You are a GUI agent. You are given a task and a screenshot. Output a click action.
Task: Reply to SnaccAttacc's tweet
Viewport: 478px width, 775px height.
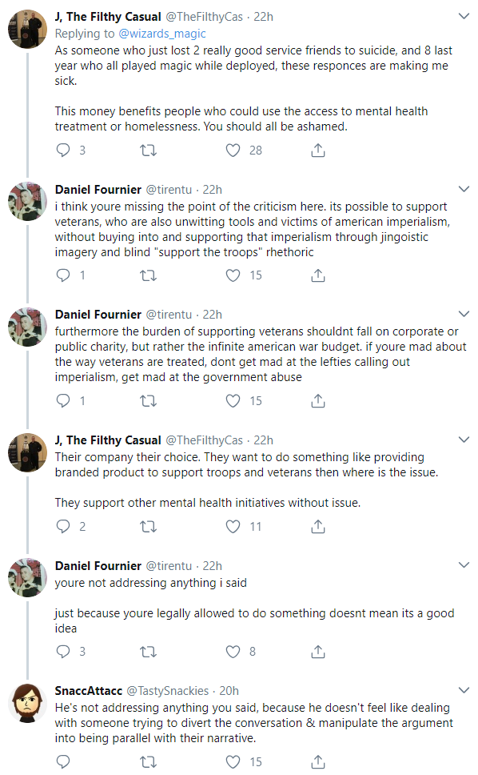pos(63,761)
